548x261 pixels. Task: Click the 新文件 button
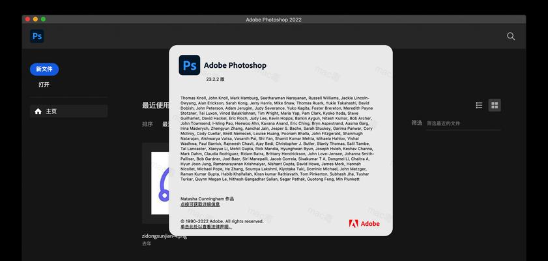(44, 69)
